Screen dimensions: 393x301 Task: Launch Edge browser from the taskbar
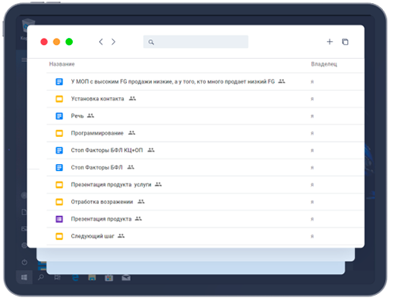pyautogui.click(x=75, y=278)
